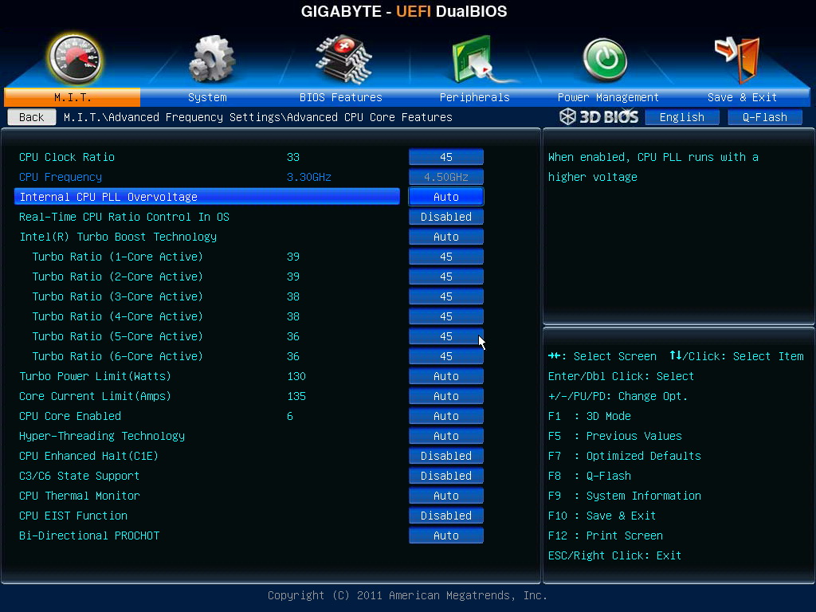Click the M.I.T. speedometer gauge icon
This screenshot has height=612, width=816.
pyautogui.click(x=74, y=59)
